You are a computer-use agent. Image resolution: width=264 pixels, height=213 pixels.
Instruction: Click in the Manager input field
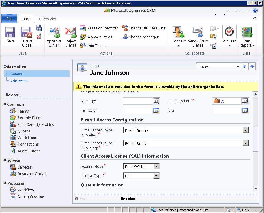pos(138,101)
